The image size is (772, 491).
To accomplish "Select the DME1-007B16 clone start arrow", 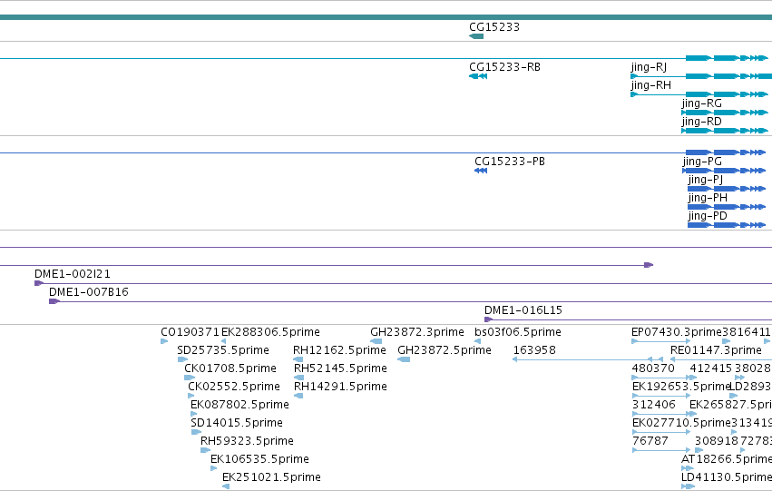I will pos(54,301).
